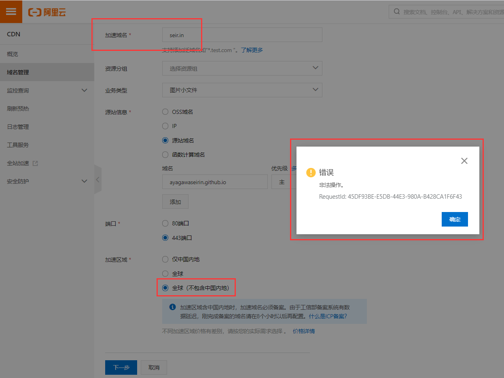Collapse the sidebar with arrow handle
This screenshot has height=378, width=504.
pos(97,179)
